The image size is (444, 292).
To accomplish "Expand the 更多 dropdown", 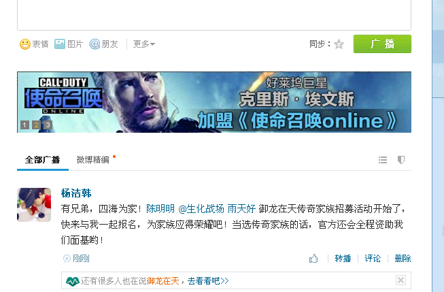I will pos(144,44).
